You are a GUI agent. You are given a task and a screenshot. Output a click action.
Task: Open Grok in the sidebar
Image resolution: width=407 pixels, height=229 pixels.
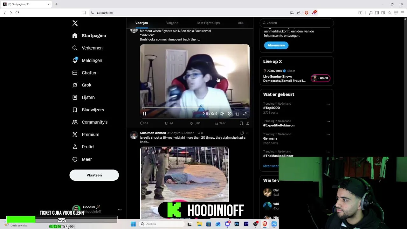click(82, 85)
